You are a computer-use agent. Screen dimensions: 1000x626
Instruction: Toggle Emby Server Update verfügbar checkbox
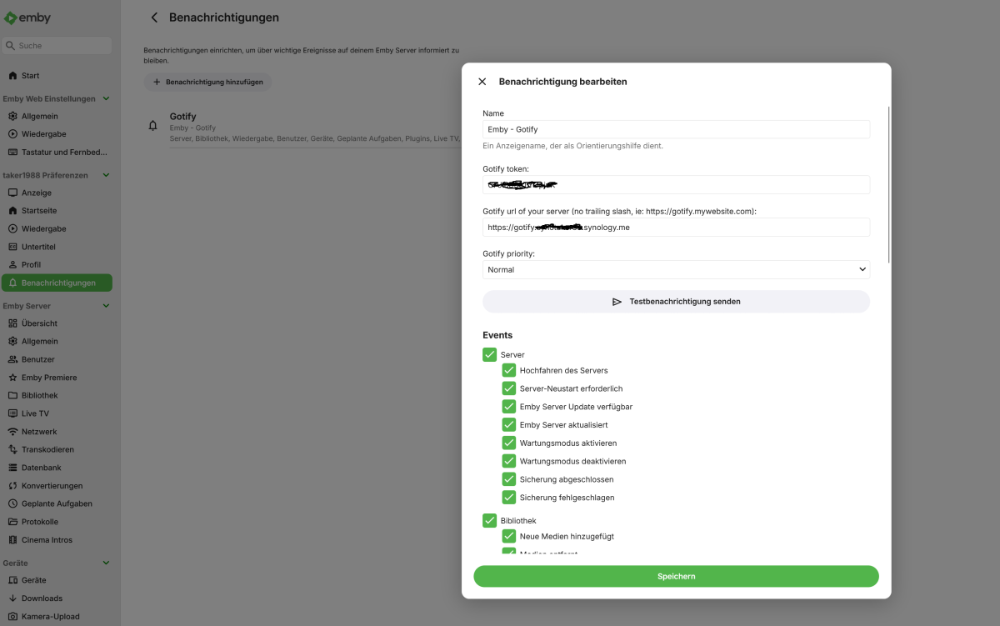[508, 407]
